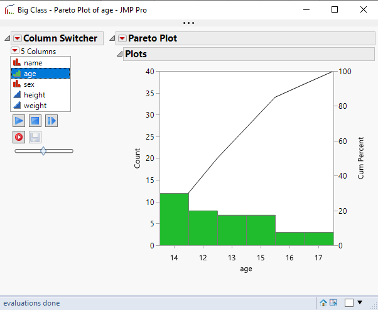Click the data table icon in status bar
Viewport: 378px width, 310px height.
[x=333, y=302]
